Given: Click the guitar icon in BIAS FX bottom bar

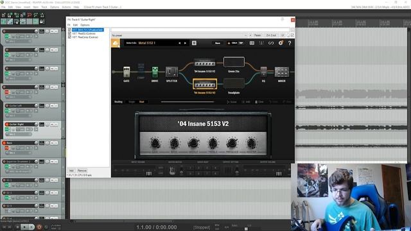Looking at the screenshot, I should click(x=172, y=171).
